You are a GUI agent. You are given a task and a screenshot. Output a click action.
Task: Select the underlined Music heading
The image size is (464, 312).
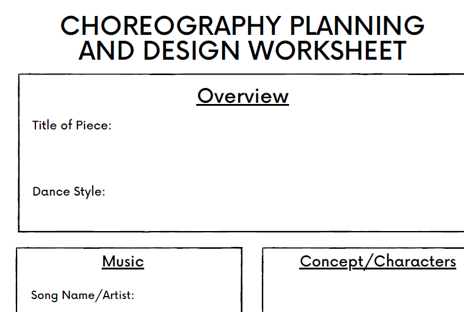123,261
